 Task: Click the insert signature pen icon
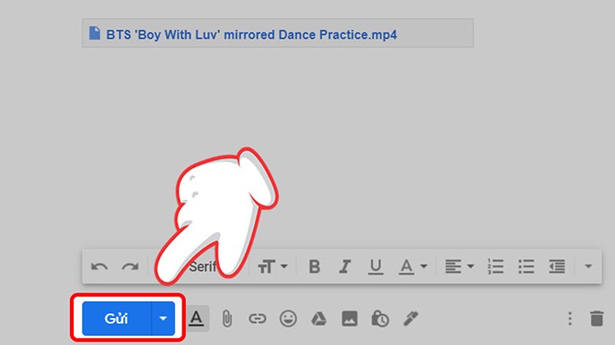(411, 318)
